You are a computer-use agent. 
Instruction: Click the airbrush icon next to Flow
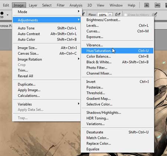click(x=118, y=14)
